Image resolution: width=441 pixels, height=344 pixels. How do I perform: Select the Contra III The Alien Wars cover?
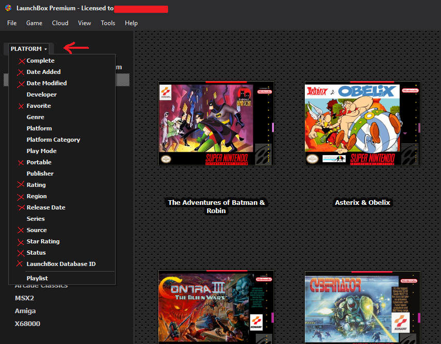click(216, 307)
